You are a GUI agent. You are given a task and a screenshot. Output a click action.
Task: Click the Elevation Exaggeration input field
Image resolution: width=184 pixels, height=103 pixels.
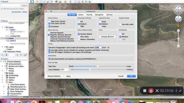click(x=98, y=47)
